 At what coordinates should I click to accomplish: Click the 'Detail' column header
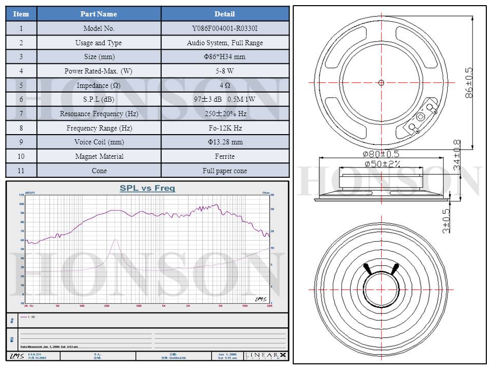[224, 14]
